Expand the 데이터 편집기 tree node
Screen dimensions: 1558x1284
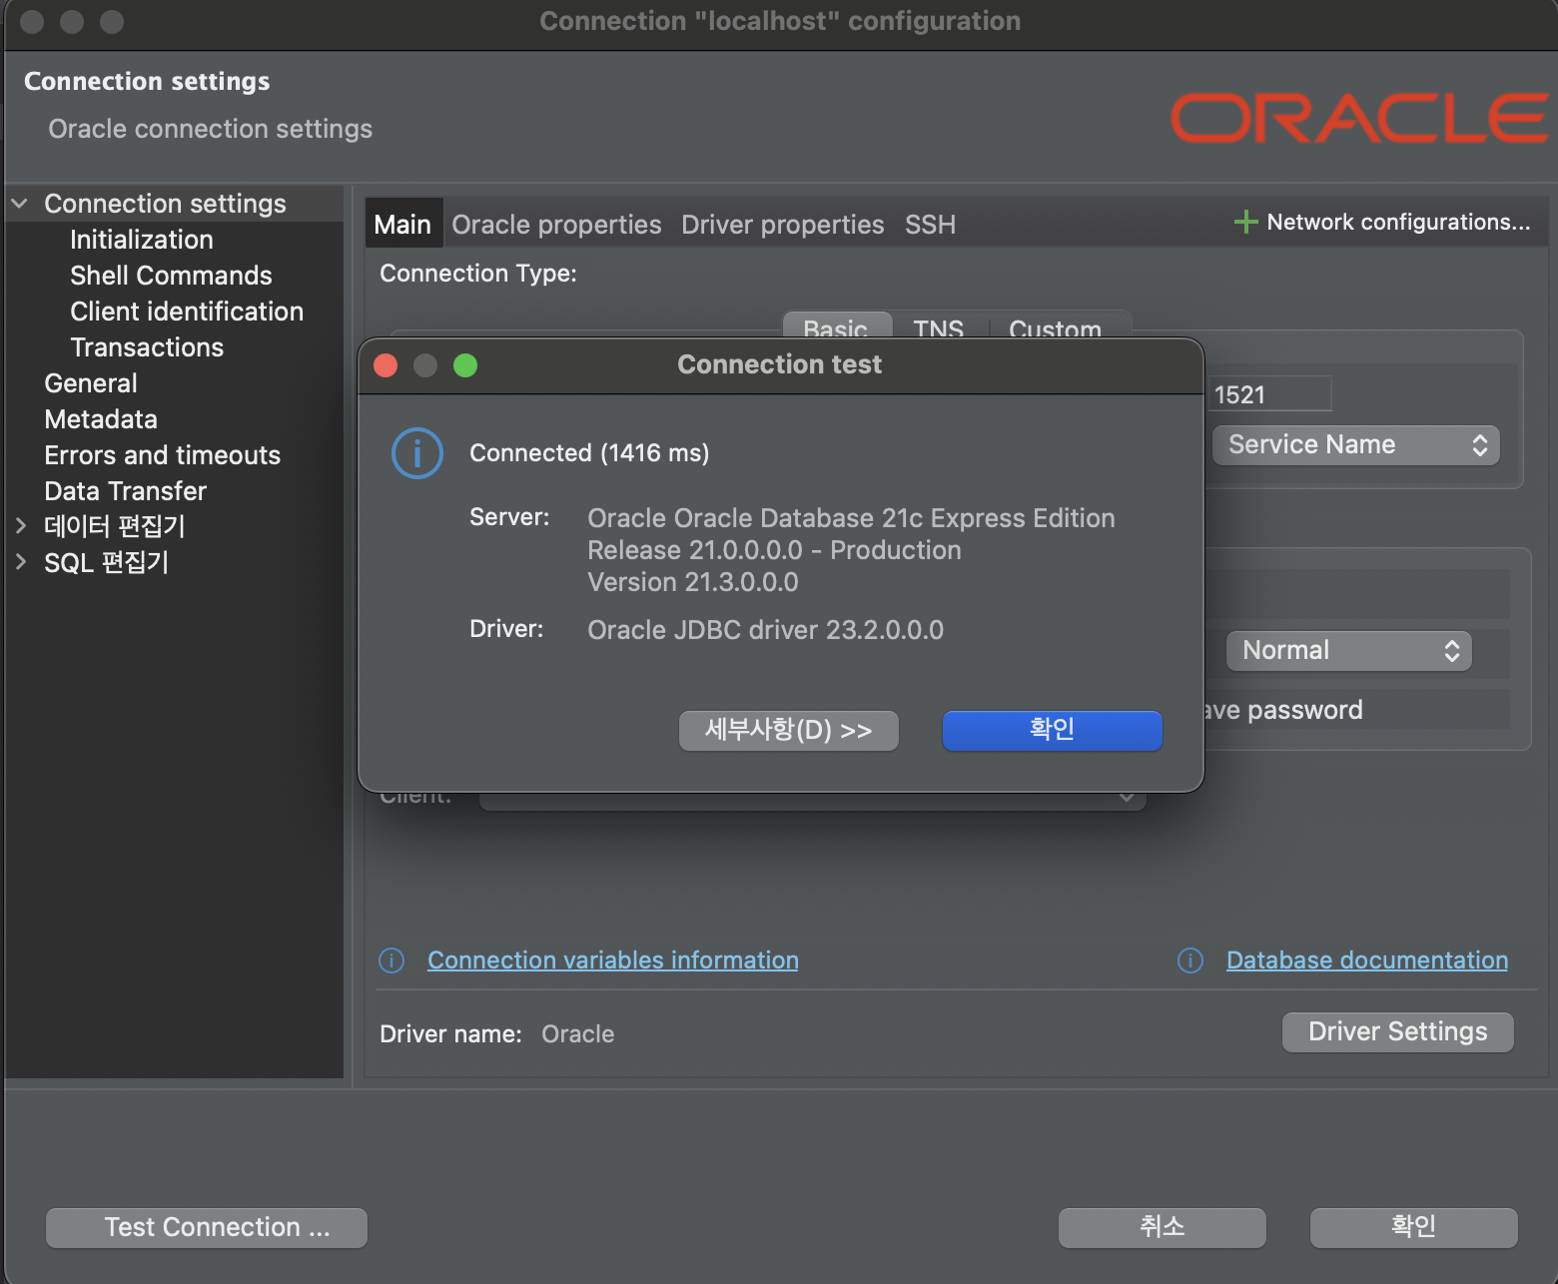click(20, 526)
